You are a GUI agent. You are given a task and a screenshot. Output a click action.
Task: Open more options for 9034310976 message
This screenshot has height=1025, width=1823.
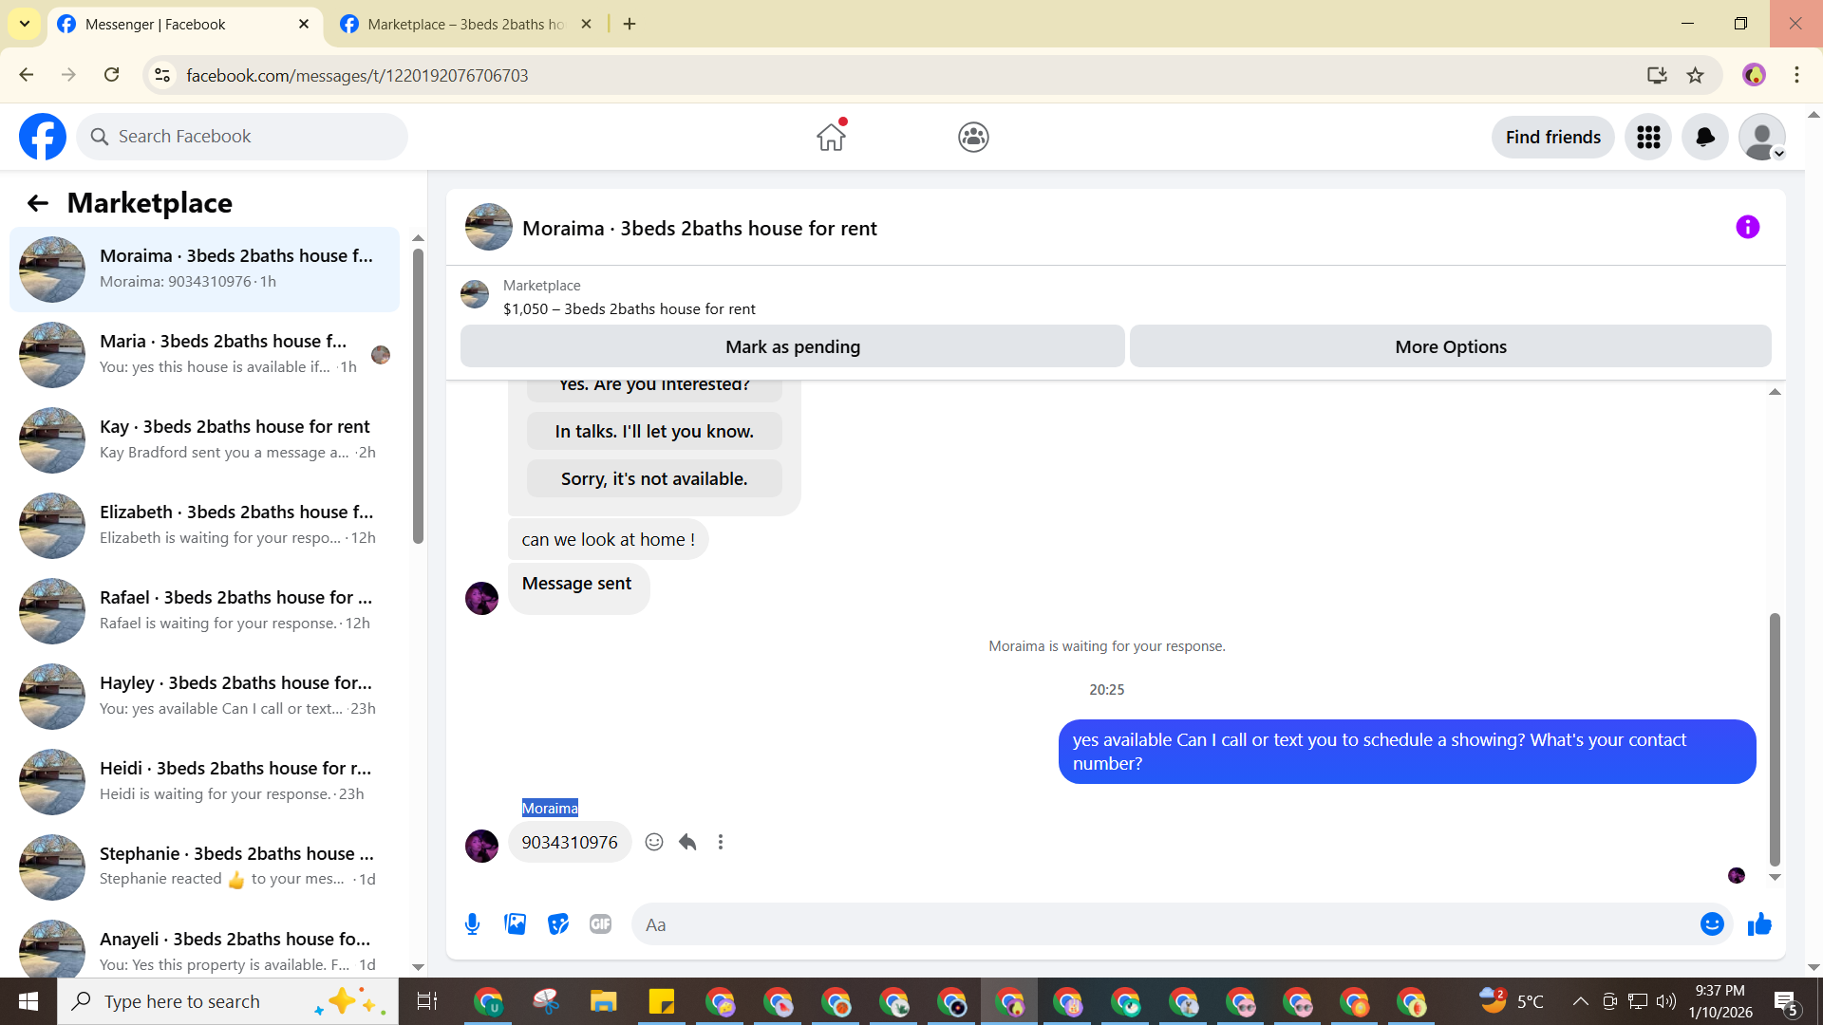[x=721, y=842]
